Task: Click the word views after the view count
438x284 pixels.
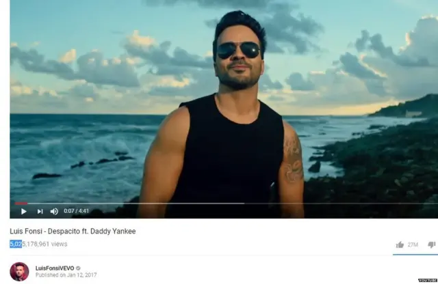Action: [x=60, y=244]
